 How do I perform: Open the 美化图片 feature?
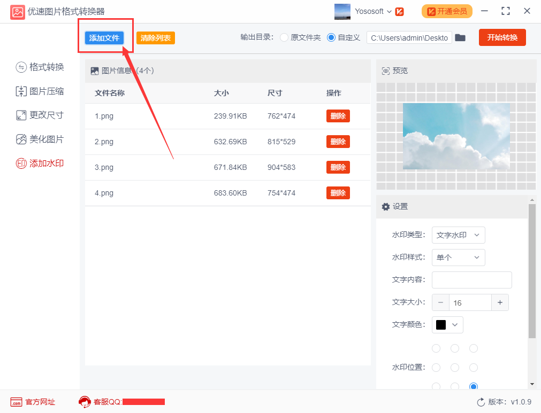click(40, 139)
